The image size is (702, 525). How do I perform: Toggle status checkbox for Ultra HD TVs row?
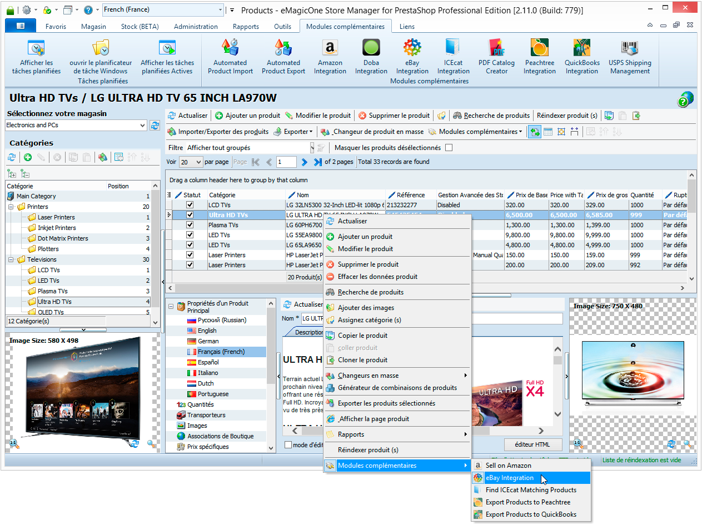tap(190, 215)
